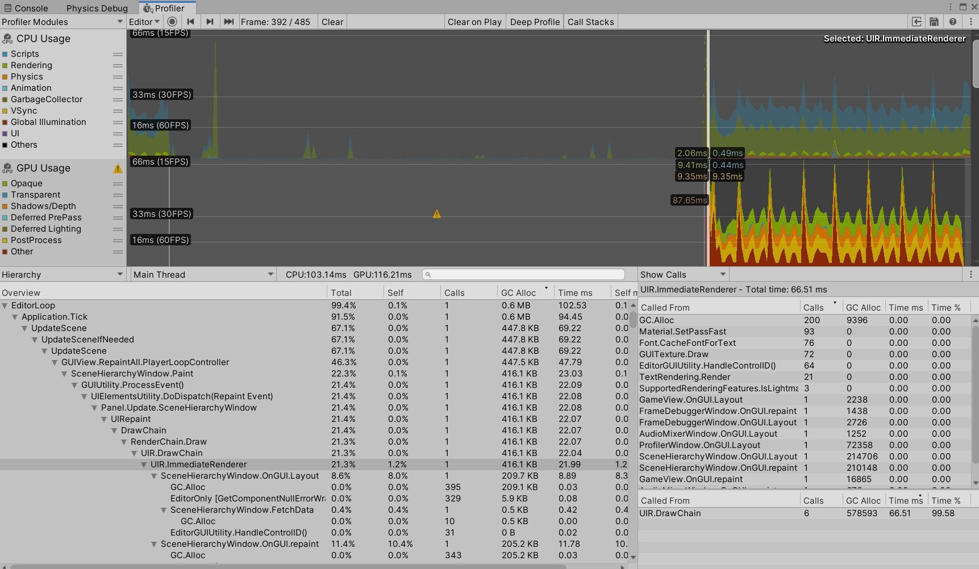Grab the Others category reorder handle

coord(118,145)
